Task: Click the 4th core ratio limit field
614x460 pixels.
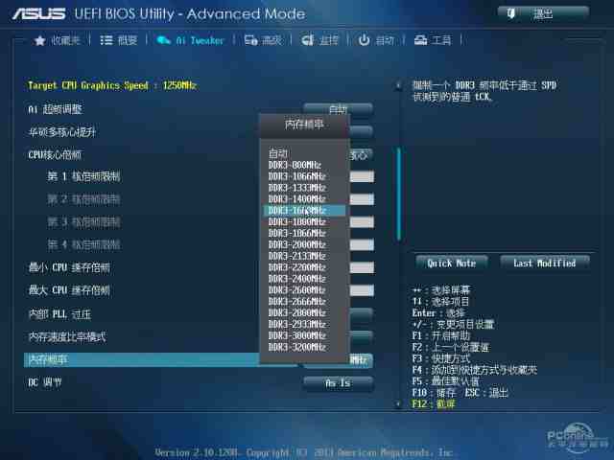Action: point(362,245)
